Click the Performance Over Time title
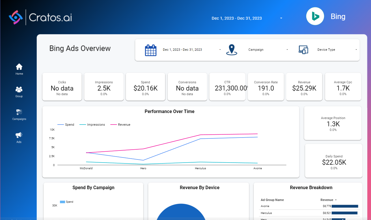The height and width of the screenshot is (220, 371). pyautogui.click(x=169, y=111)
